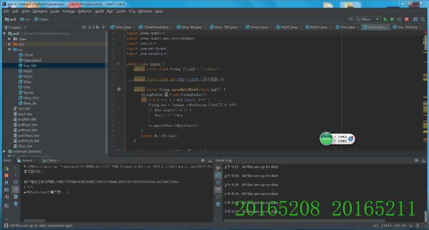Fold the parseByte2HexStr method in gutter
This screenshot has width=429, height=230.
coord(125,89)
